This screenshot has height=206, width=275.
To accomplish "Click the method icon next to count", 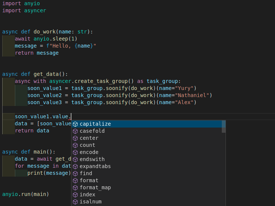I will click(75, 145).
